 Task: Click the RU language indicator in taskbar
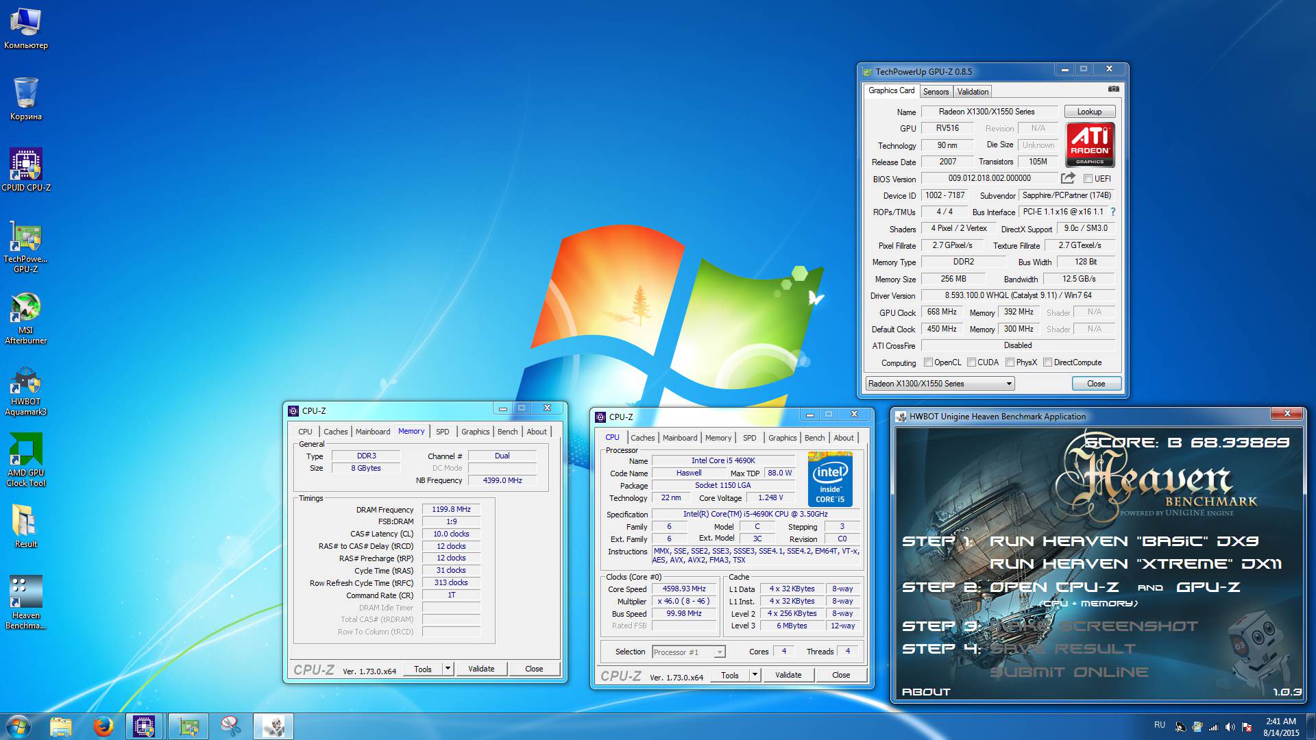(x=1160, y=724)
